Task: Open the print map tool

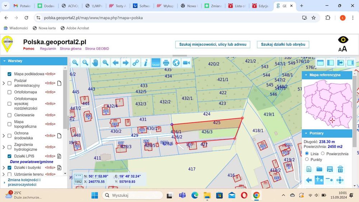Action: (x=166, y=63)
